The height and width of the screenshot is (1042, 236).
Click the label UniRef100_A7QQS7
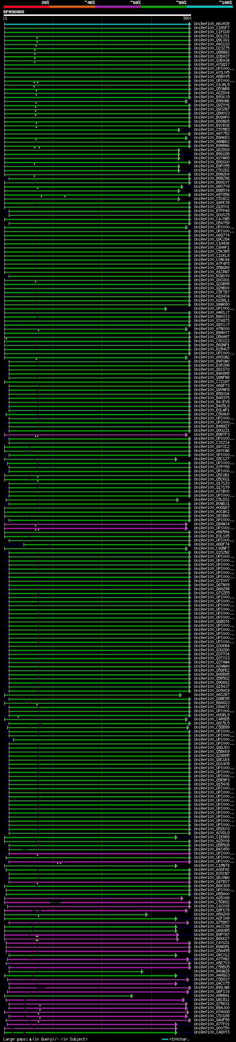coord(212,64)
